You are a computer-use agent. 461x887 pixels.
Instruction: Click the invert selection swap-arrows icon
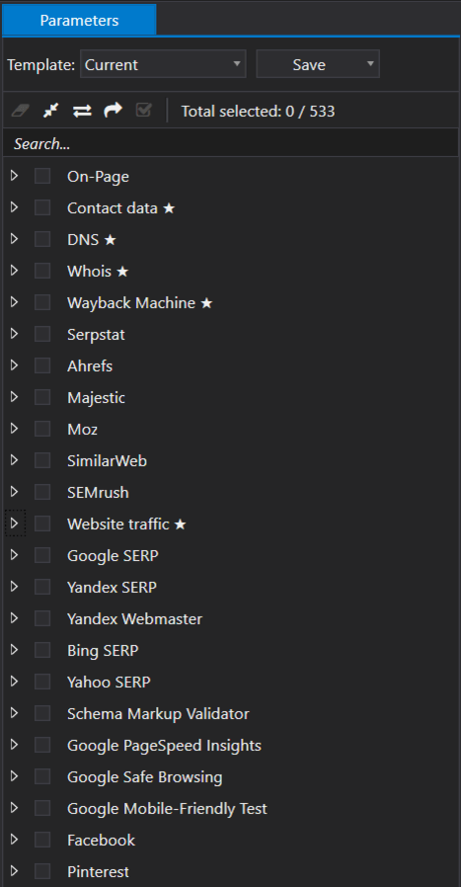click(82, 111)
